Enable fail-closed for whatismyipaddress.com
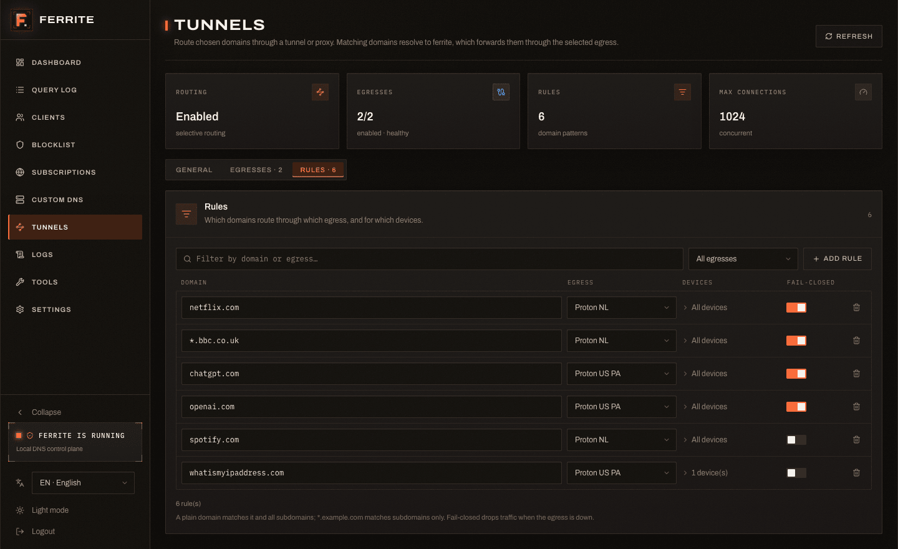The height and width of the screenshot is (549, 898). (x=796, y=473)
